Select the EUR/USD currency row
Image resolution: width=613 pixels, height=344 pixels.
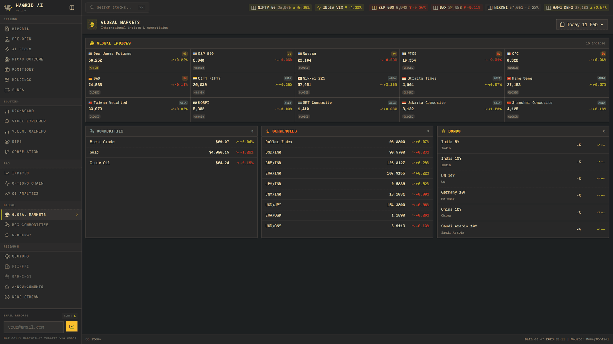tap(347, 215)
